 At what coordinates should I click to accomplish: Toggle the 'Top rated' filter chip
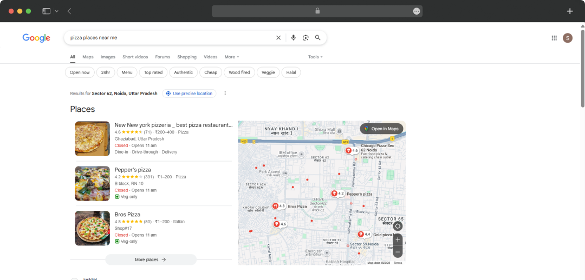pos(153,72)
